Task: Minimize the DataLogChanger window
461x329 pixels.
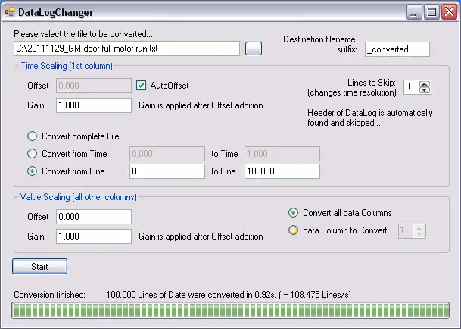Action: pyautogui.click(x=414, y=12)
